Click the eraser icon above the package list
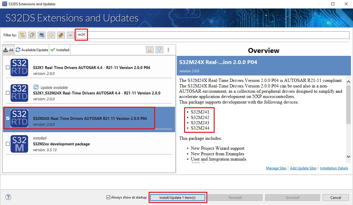Screen dimensions: 353x205 click(150, 50)
